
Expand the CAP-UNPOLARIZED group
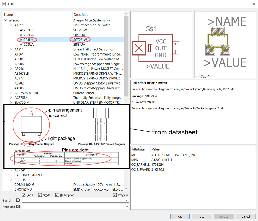pyautogui.click(x=11, y=175)
